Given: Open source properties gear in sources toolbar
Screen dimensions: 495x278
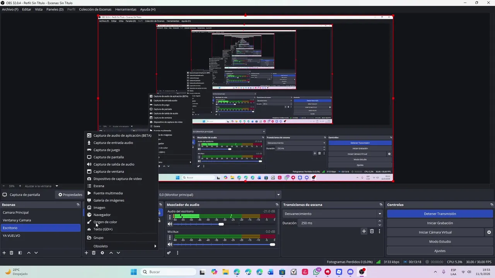Looking at the screenshot, I should click(x=102, y=253).
